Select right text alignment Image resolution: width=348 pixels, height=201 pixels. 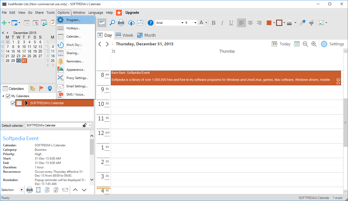click(x=259, y=23)
